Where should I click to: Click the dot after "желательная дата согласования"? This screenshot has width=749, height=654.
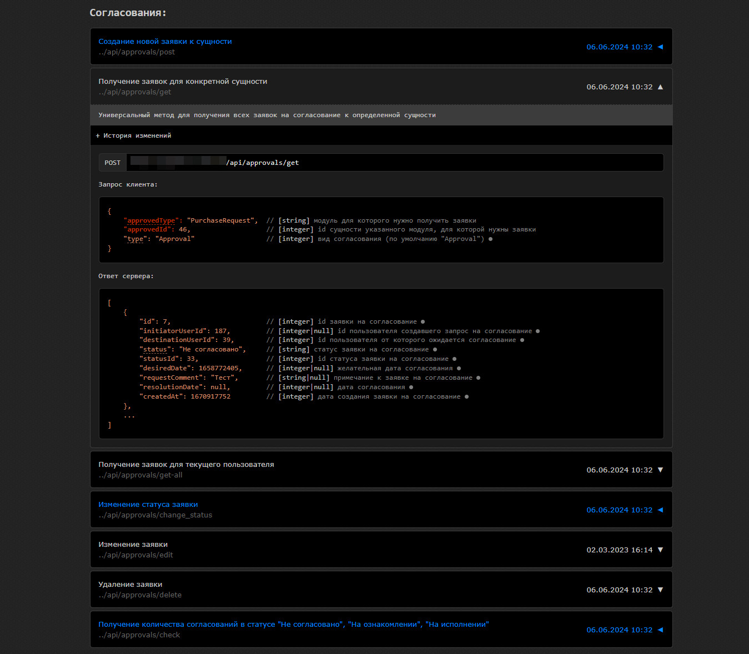(459, 369)
